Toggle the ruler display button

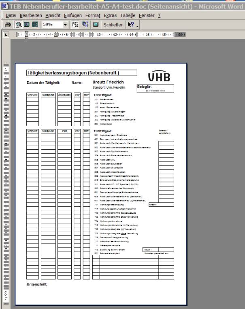point(75,25)
